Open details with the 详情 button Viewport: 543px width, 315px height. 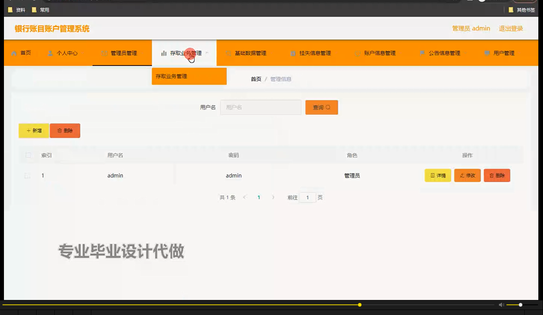438,175
